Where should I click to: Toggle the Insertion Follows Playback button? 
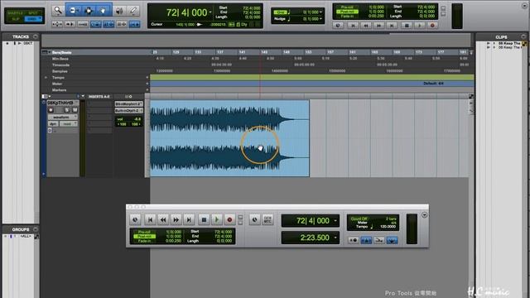(134, 24)
